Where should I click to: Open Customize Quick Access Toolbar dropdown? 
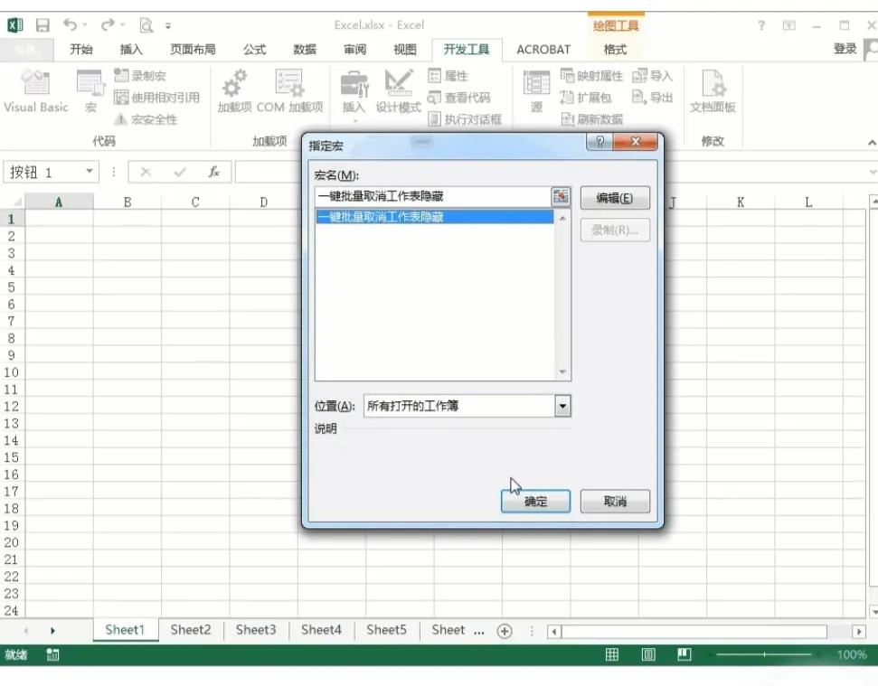168,25
